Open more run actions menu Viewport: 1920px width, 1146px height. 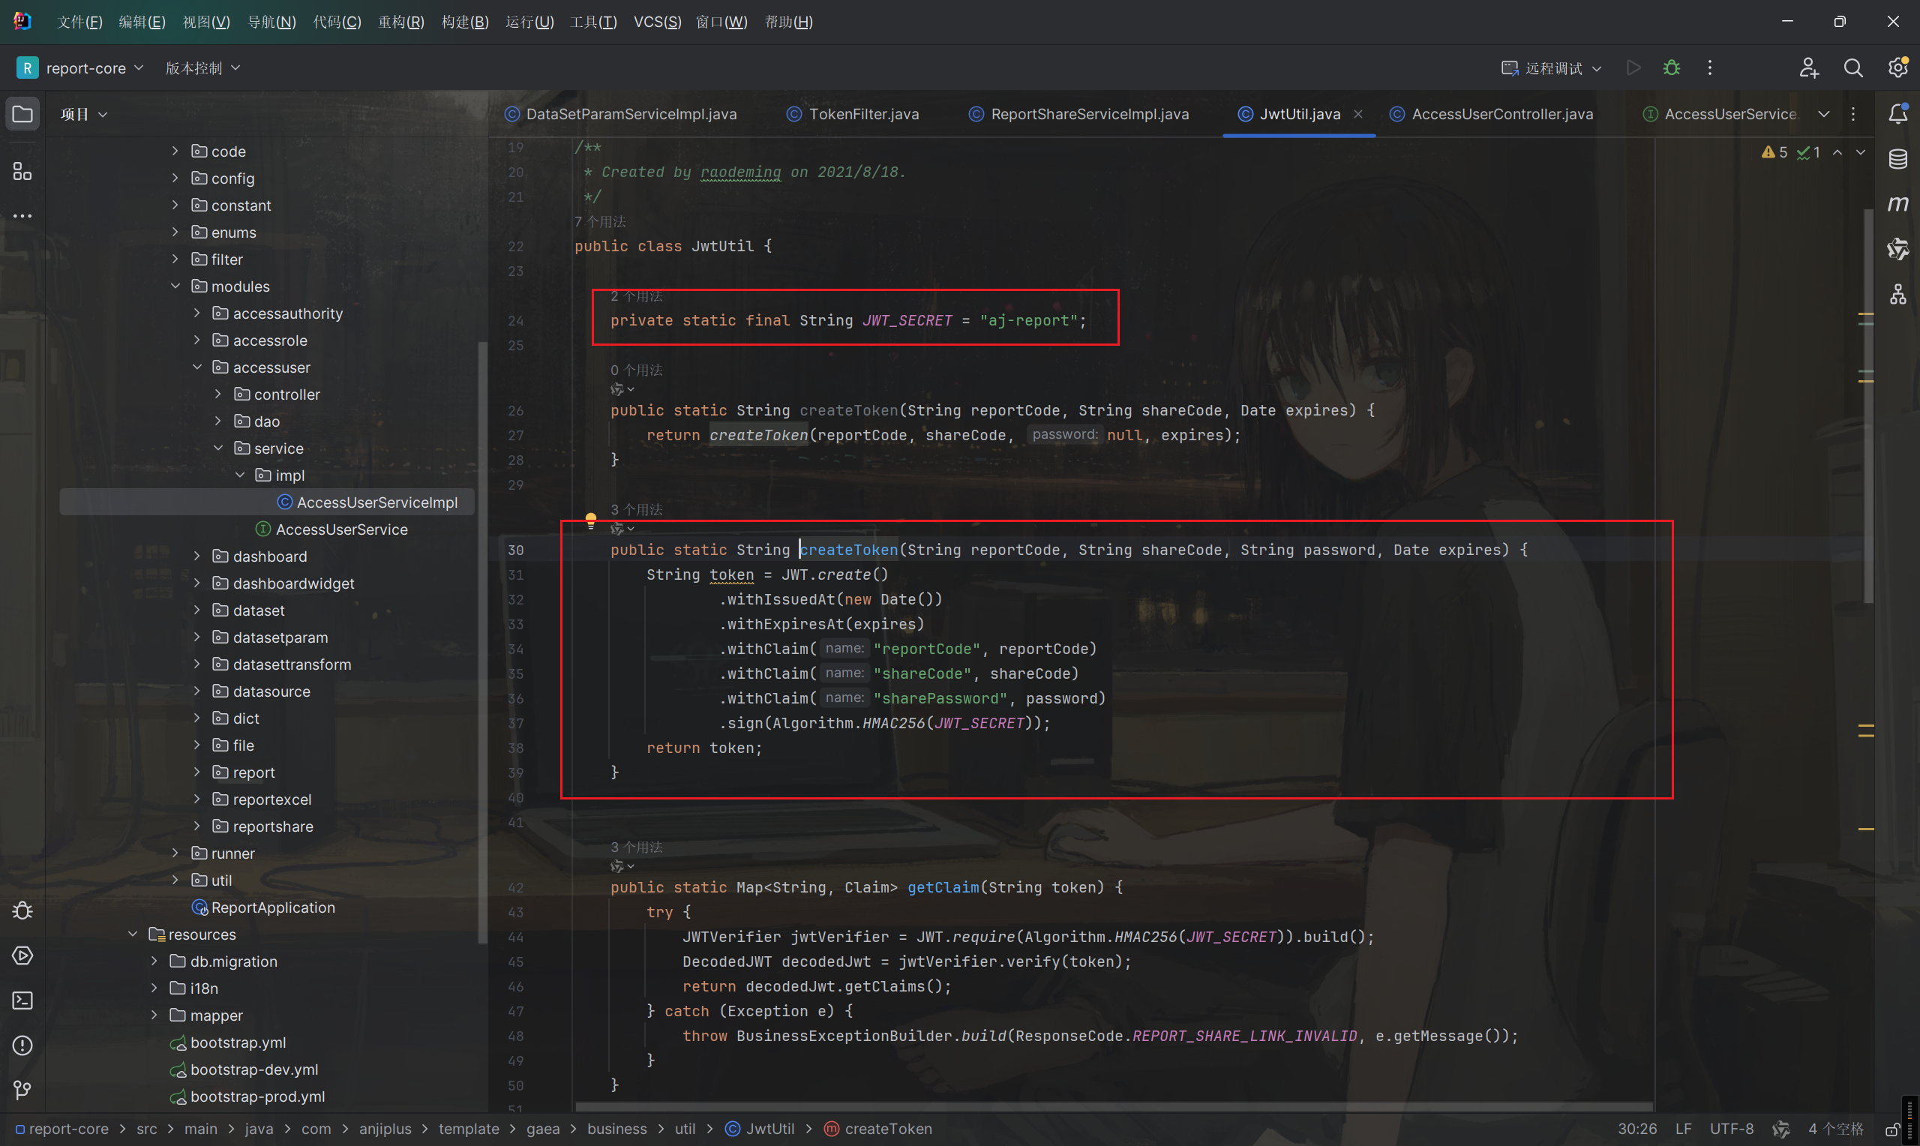tap(1710, 68)
